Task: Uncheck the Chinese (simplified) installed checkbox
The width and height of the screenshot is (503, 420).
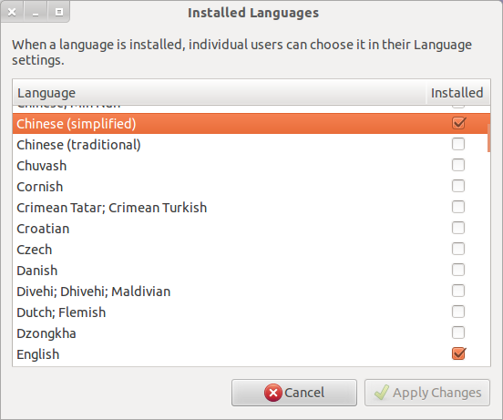Action: (458, 123)
